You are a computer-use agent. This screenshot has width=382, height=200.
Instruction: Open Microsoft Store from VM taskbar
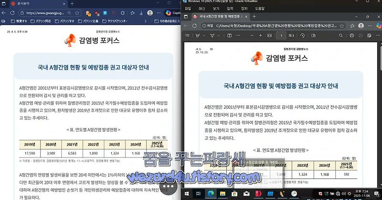tap(234, 194)
